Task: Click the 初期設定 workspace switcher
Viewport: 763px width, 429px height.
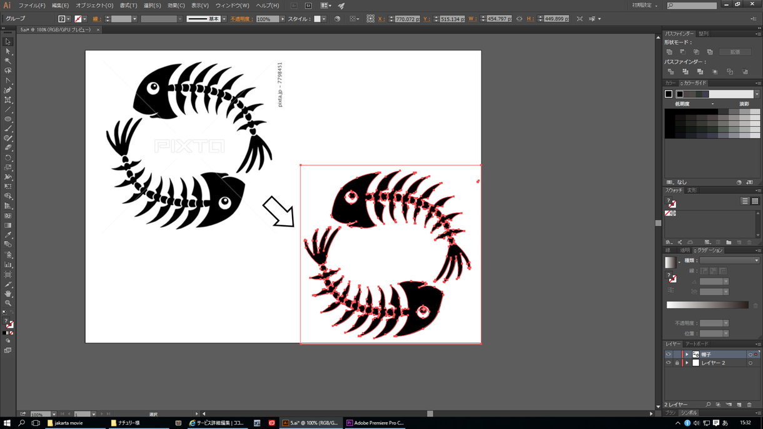Action: [x=644, y=6]
